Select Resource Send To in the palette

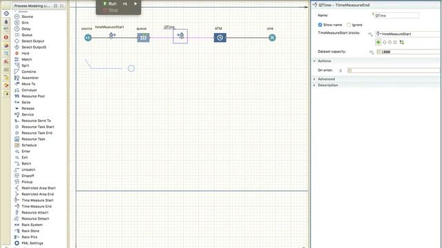coord(32,121)
